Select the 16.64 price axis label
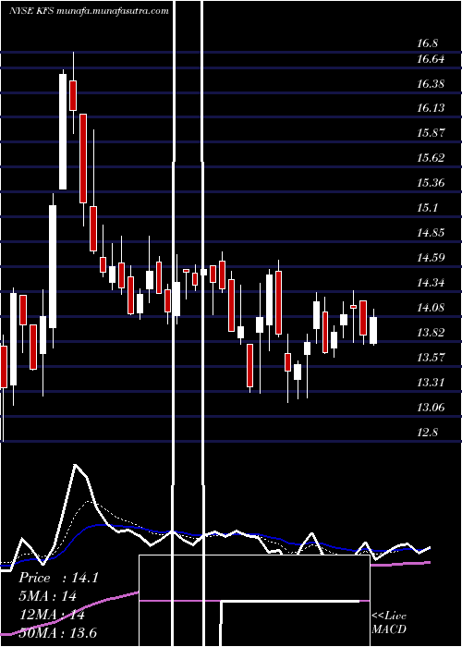Screen dimensions: 462x647 (x=431, y=59)
